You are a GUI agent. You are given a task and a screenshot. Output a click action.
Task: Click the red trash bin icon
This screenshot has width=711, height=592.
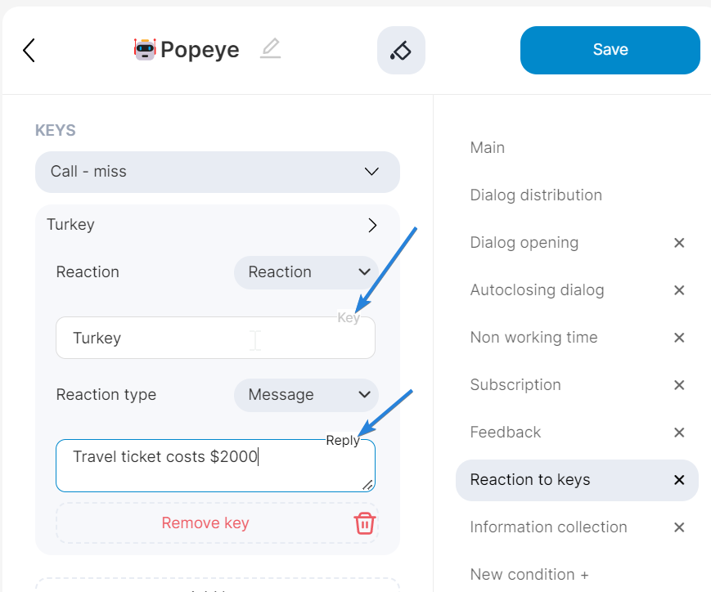365,523
